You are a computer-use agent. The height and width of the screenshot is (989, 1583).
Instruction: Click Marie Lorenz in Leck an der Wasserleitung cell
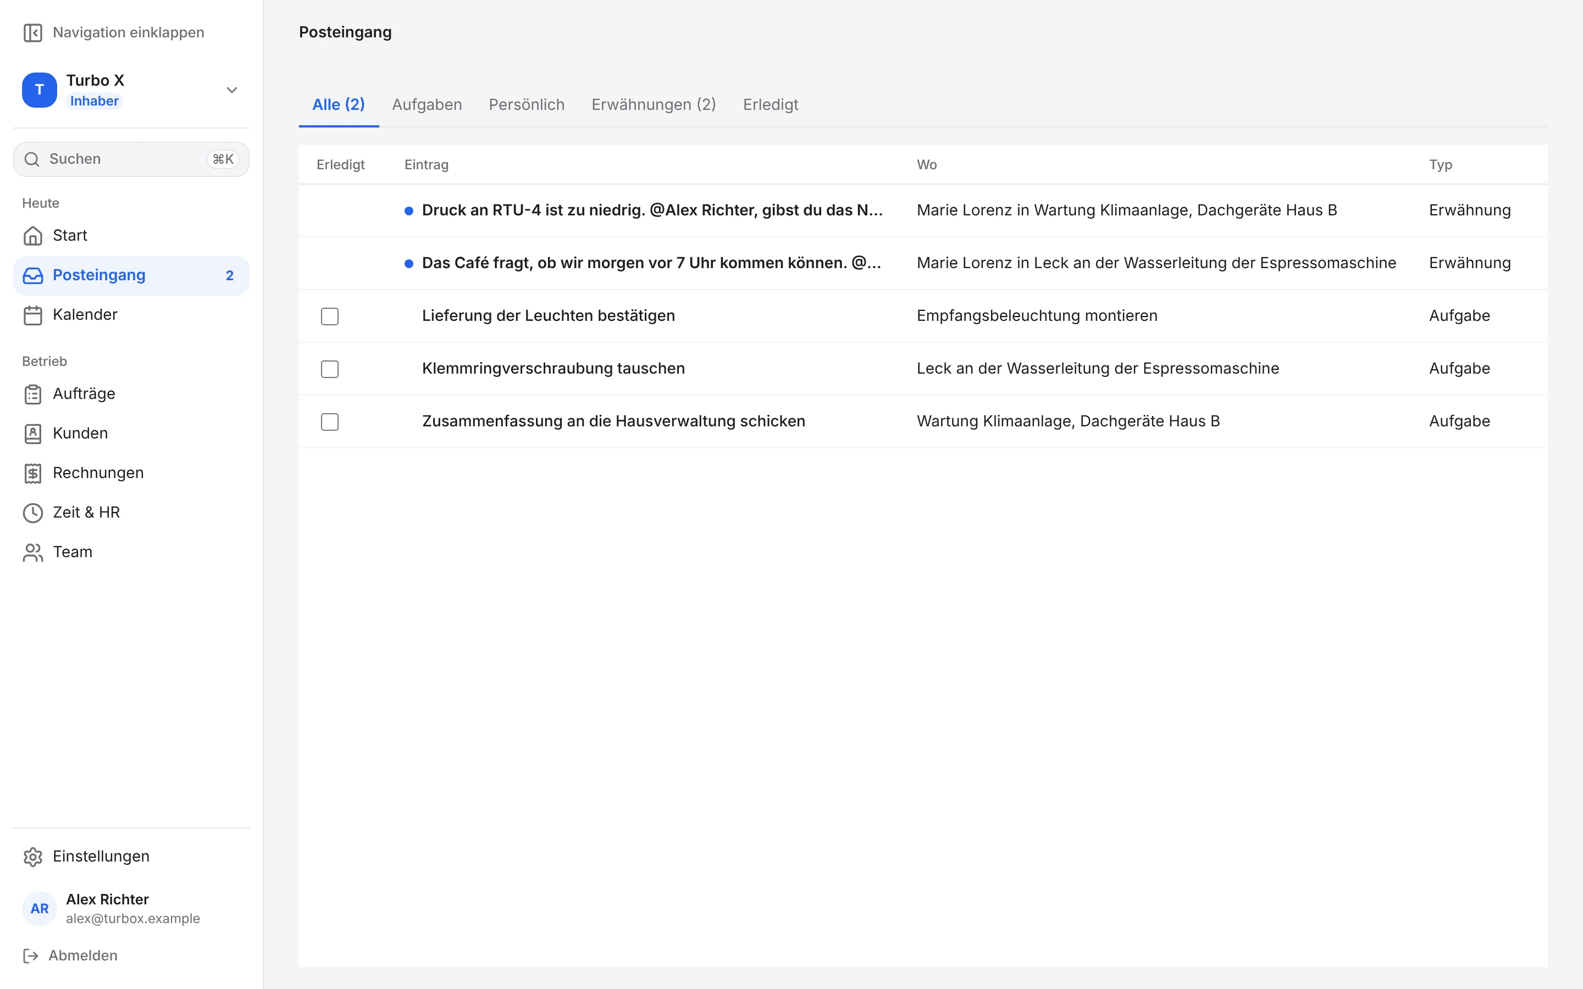click(1156, 263)
